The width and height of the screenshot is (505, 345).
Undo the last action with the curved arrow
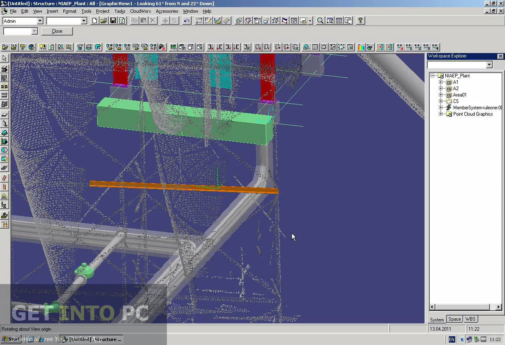pos(186,21)
